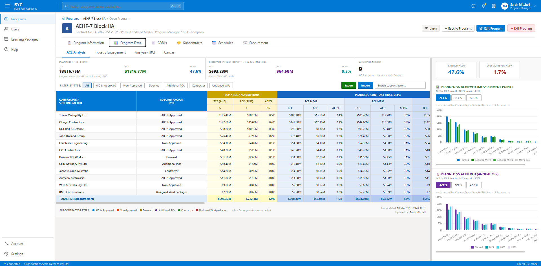Toggle the hamburger menu icon
Viewport: 541px width, 266px height.
8,6
